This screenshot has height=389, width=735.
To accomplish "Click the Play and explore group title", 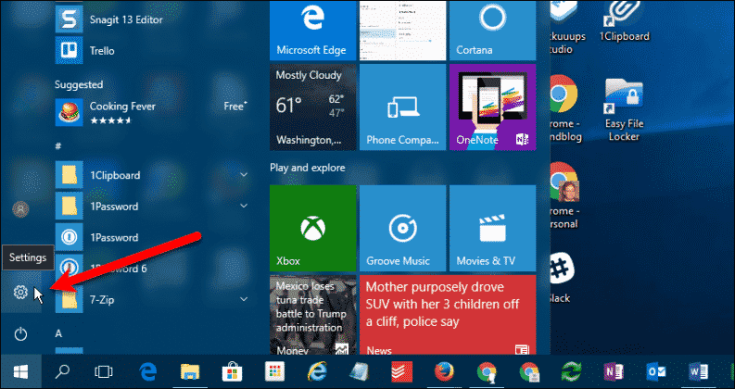I will pos(308,168).
